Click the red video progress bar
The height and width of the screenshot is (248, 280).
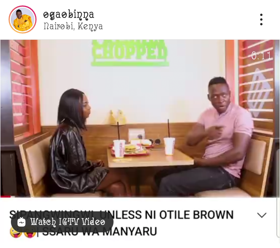click(5, 197)
